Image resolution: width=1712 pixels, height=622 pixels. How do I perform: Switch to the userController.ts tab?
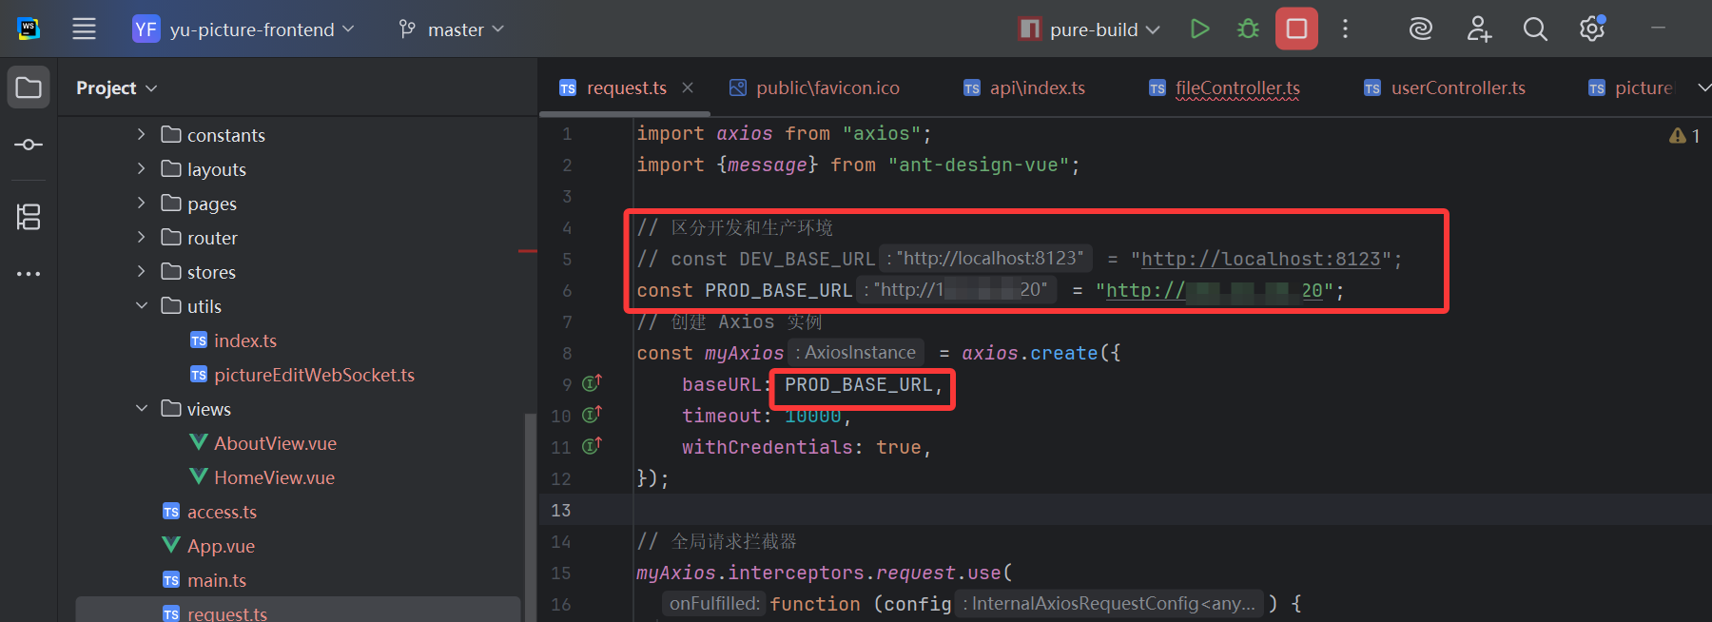coord(1457,88)
